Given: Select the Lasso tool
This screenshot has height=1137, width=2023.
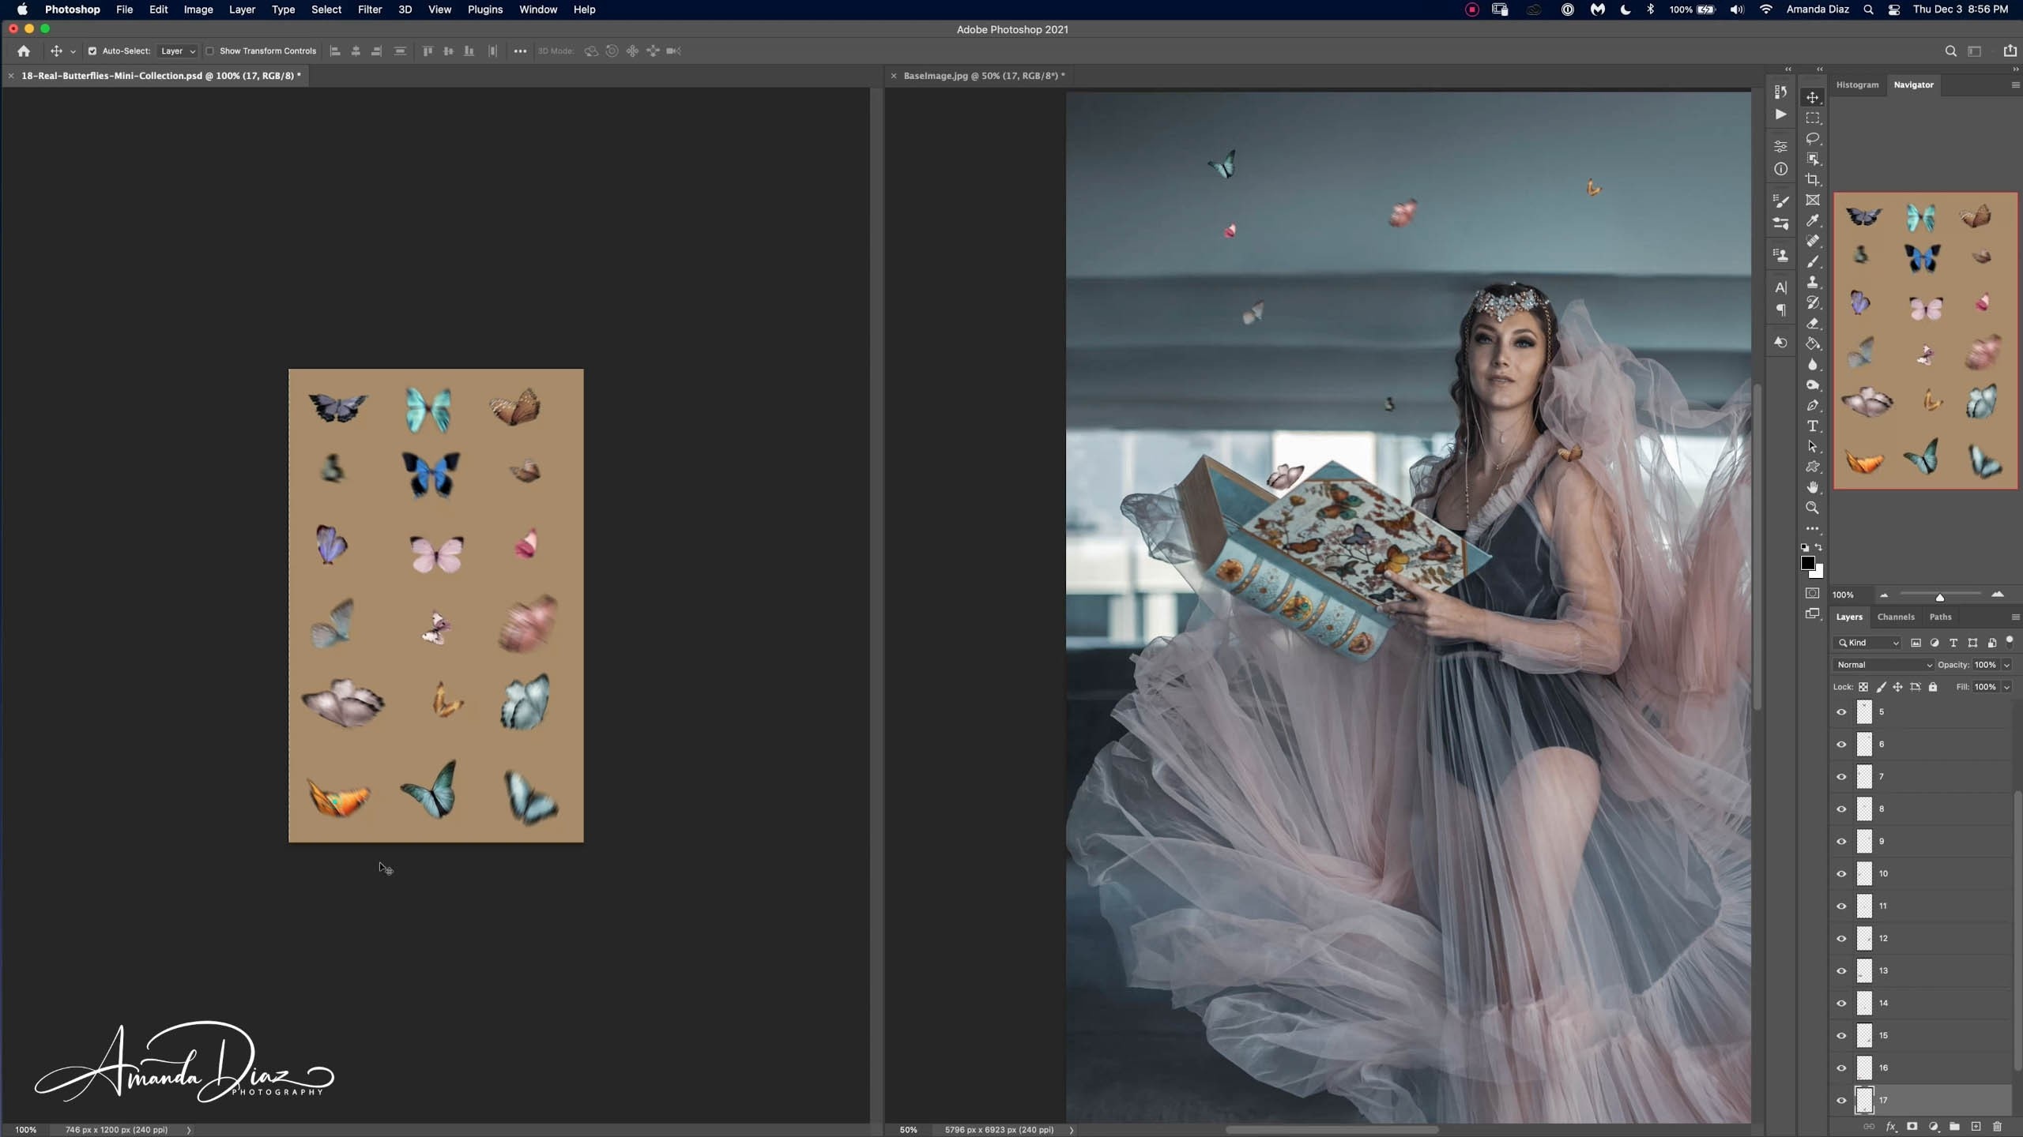Looking at the screenshot, I should (1813, 138).
